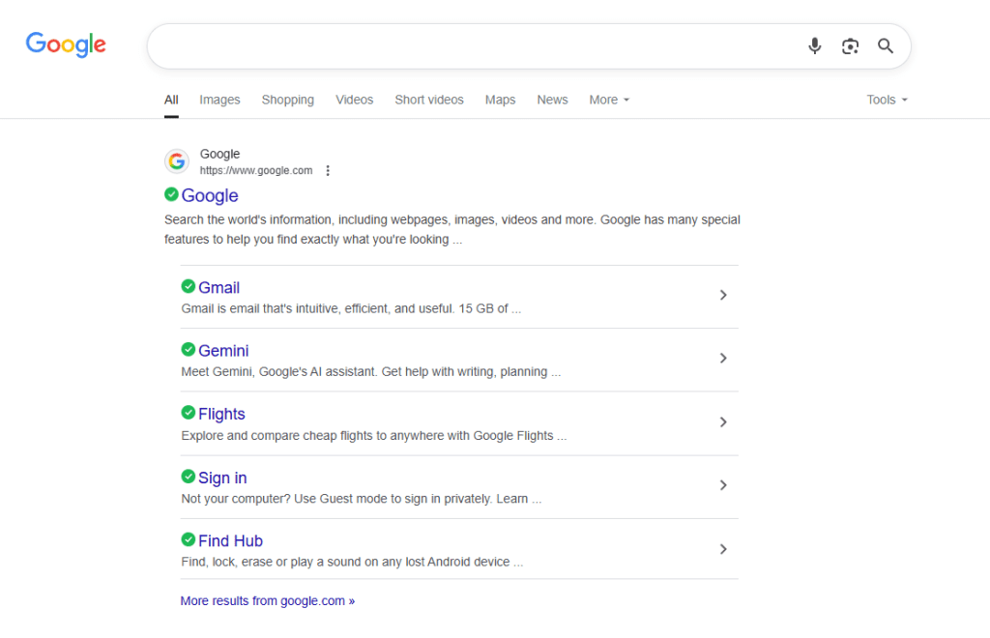
Task: Expand the Find Hub result chevron
Action: pyautogui.click(x=723, y=549)
